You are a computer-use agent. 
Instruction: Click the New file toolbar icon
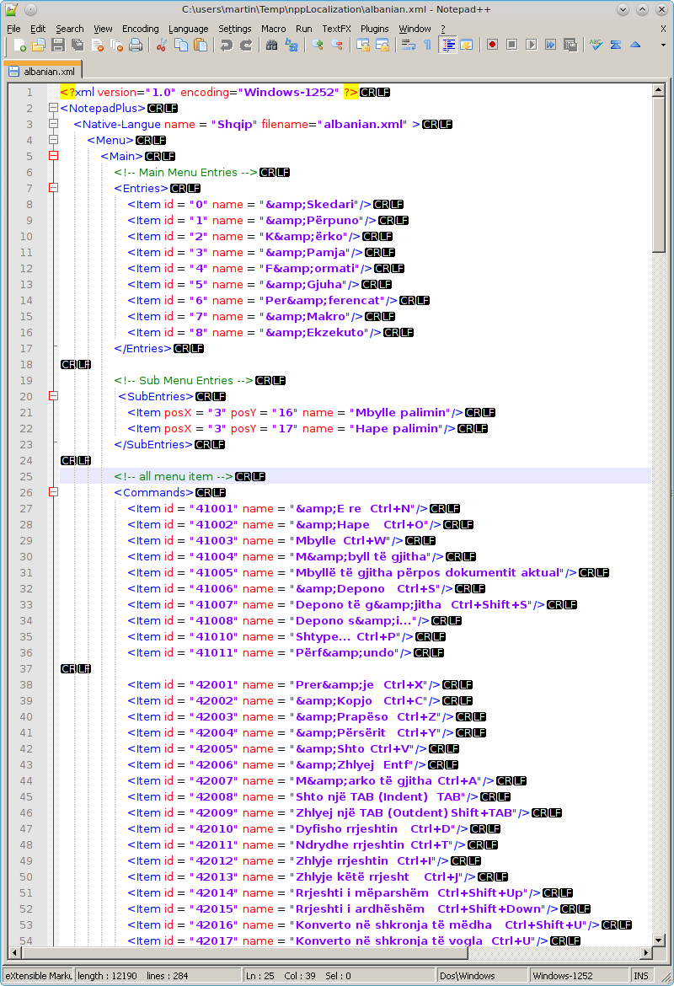[x=20, y=45]
